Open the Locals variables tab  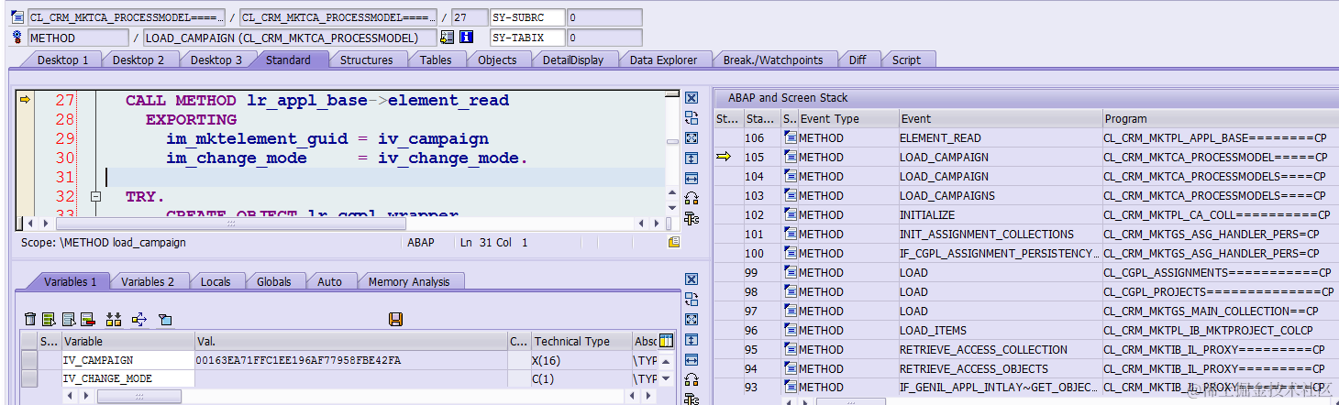coord(216,281)
